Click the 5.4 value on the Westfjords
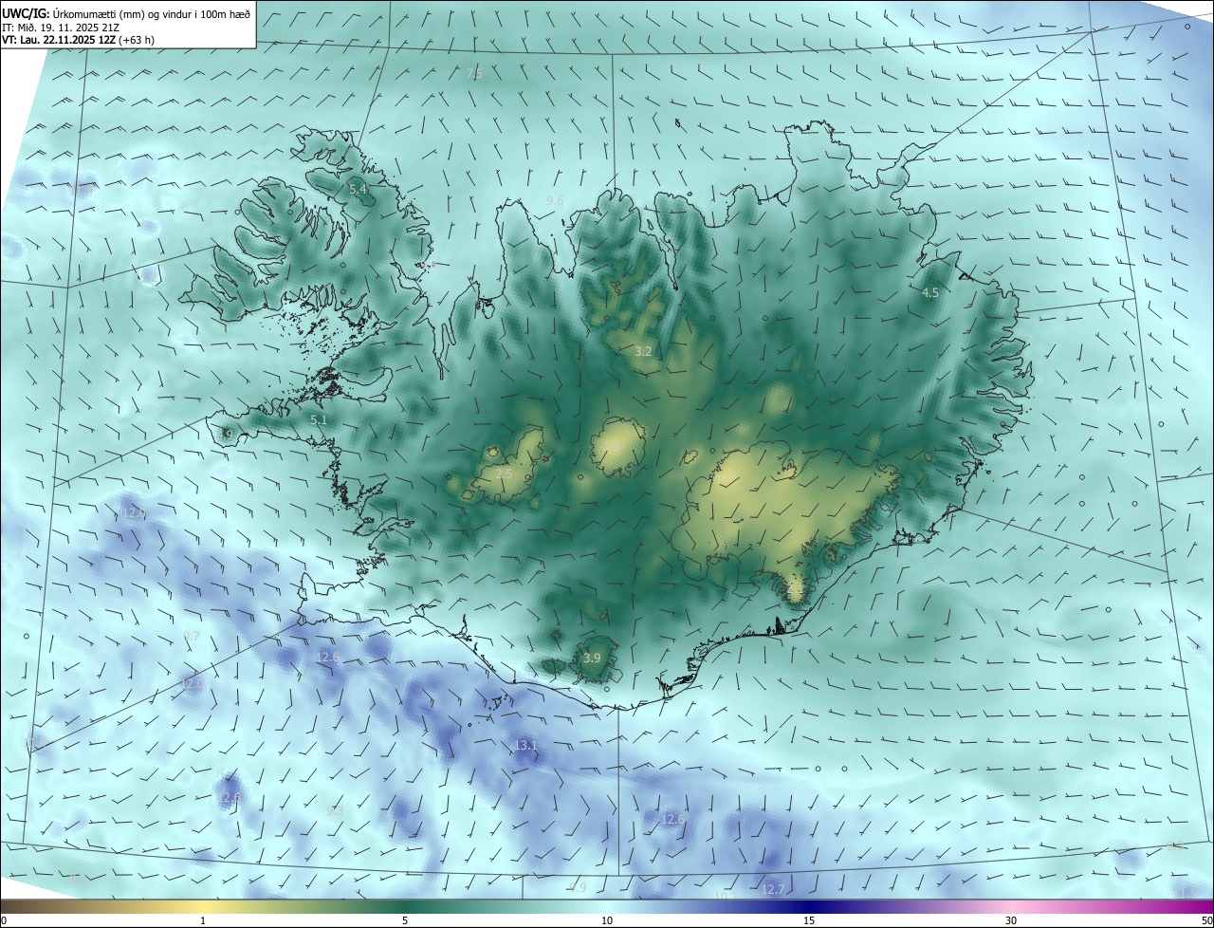This screenshot has width=1214, height=928. pos(358,190)
